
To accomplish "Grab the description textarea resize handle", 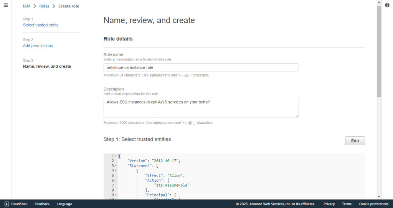I will point(297,116).
